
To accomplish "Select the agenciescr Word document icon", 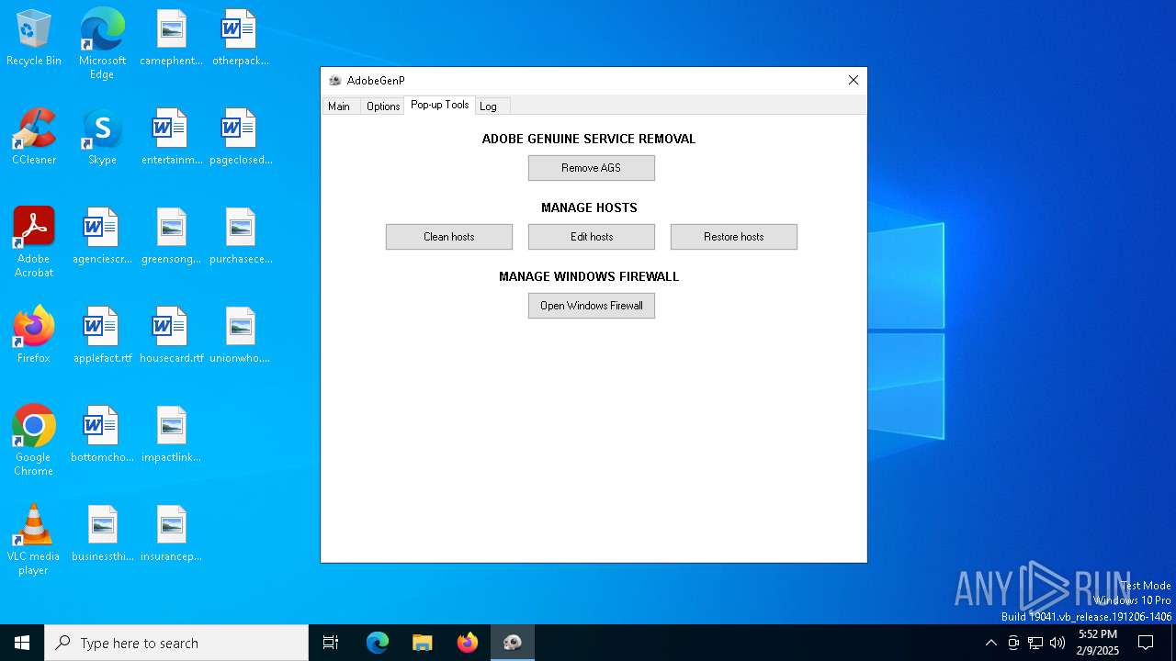I will 102,236.
